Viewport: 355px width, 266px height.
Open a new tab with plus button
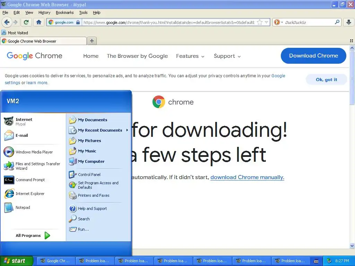click(92, 41)
